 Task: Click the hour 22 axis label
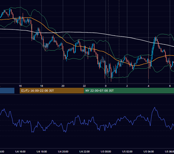coord(84,86)
